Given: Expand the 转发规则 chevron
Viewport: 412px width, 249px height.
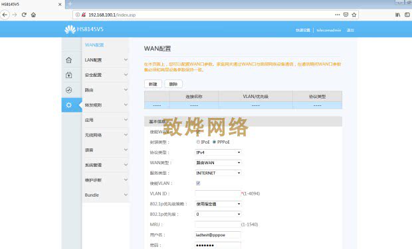Looking at the screenshot, I should pos(126,105).
